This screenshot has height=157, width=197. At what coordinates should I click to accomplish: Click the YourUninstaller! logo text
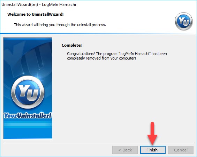(x=28, y=116)
